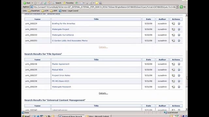Go back with the Back button

click(27, 3)
